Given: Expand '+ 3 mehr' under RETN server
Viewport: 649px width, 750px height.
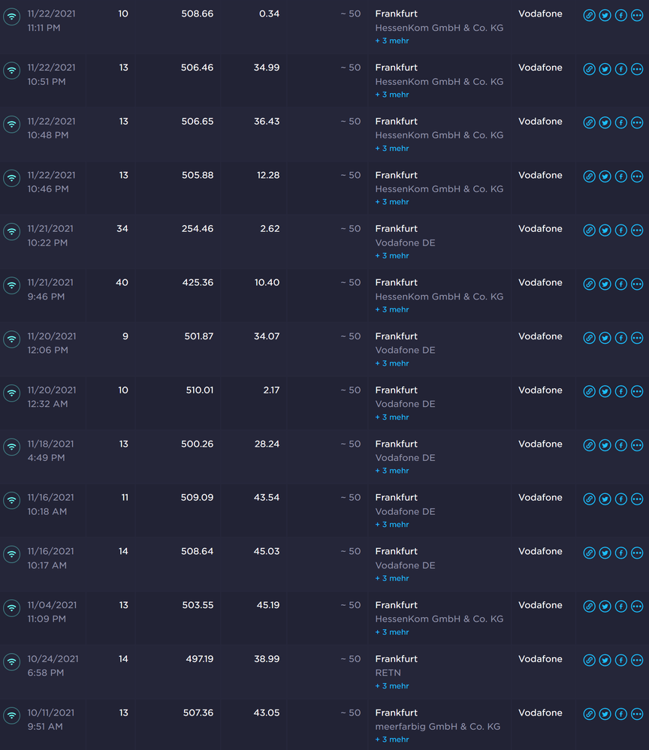Looking at the screenshot, I should tap(392, 686).
